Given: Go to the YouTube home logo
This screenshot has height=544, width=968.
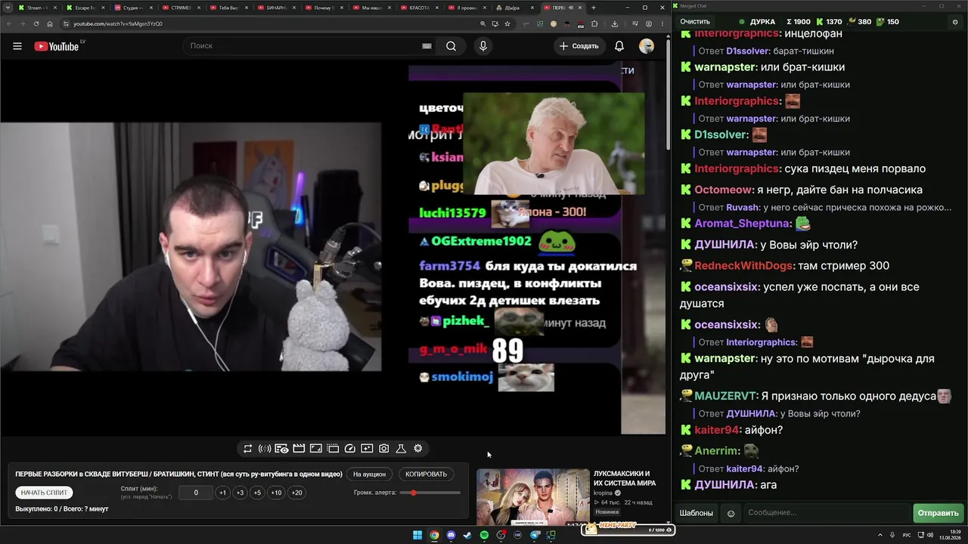Looking at the screenshot, I should [x=57, y=46].
